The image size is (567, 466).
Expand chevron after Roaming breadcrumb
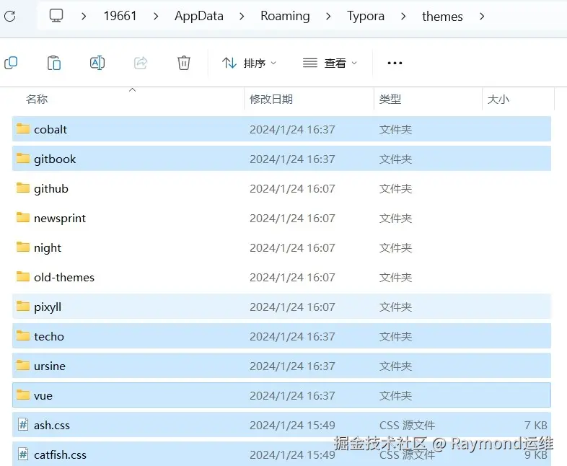[x=328, y=17]
